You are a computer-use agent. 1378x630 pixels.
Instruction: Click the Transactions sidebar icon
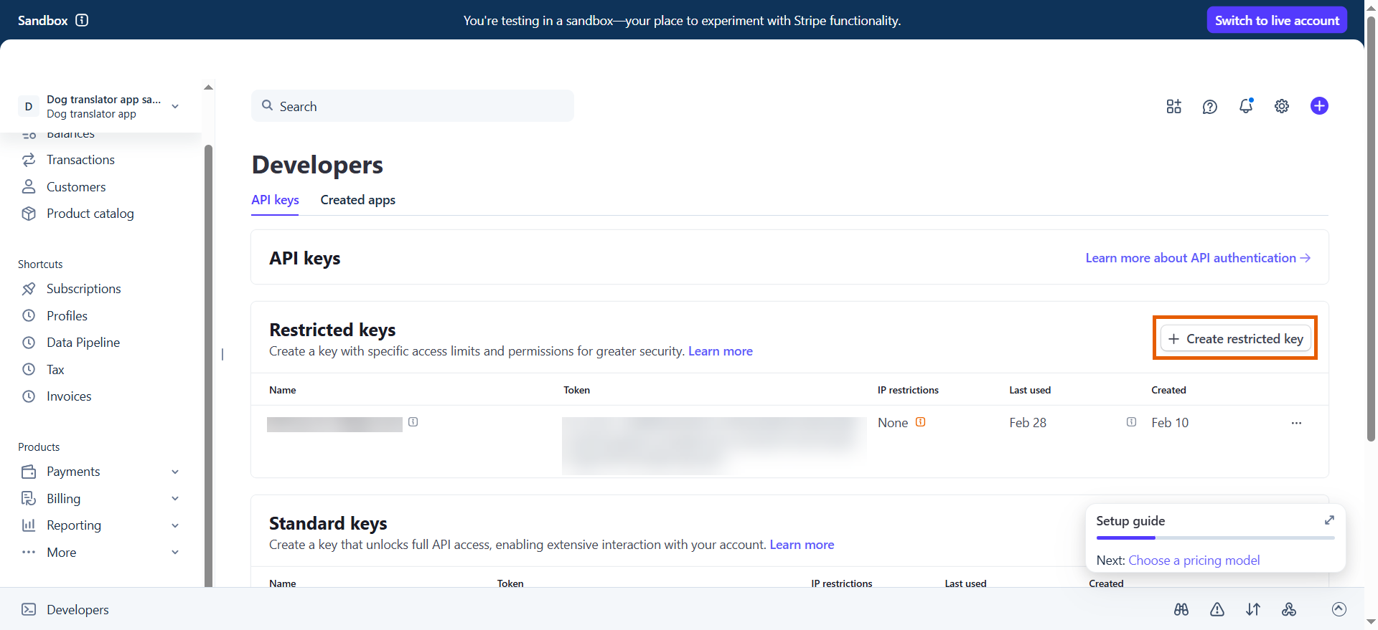(29, 160)
